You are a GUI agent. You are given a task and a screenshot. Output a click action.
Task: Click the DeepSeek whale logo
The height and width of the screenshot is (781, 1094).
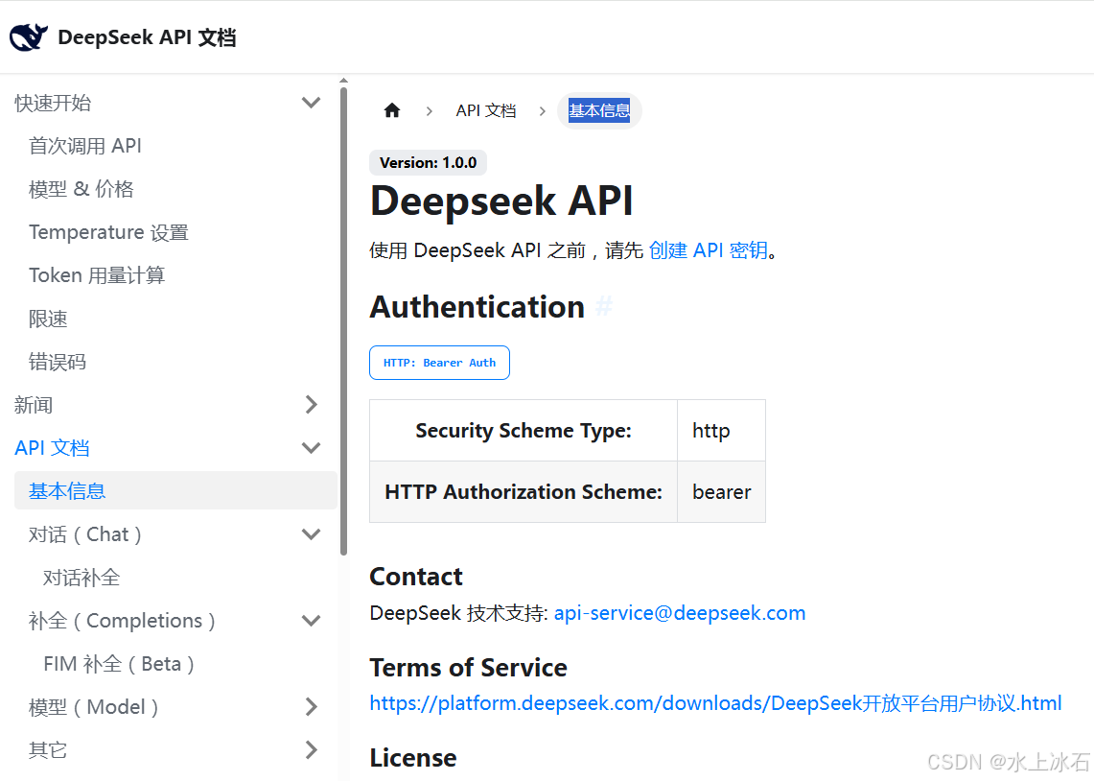[29, 37]
